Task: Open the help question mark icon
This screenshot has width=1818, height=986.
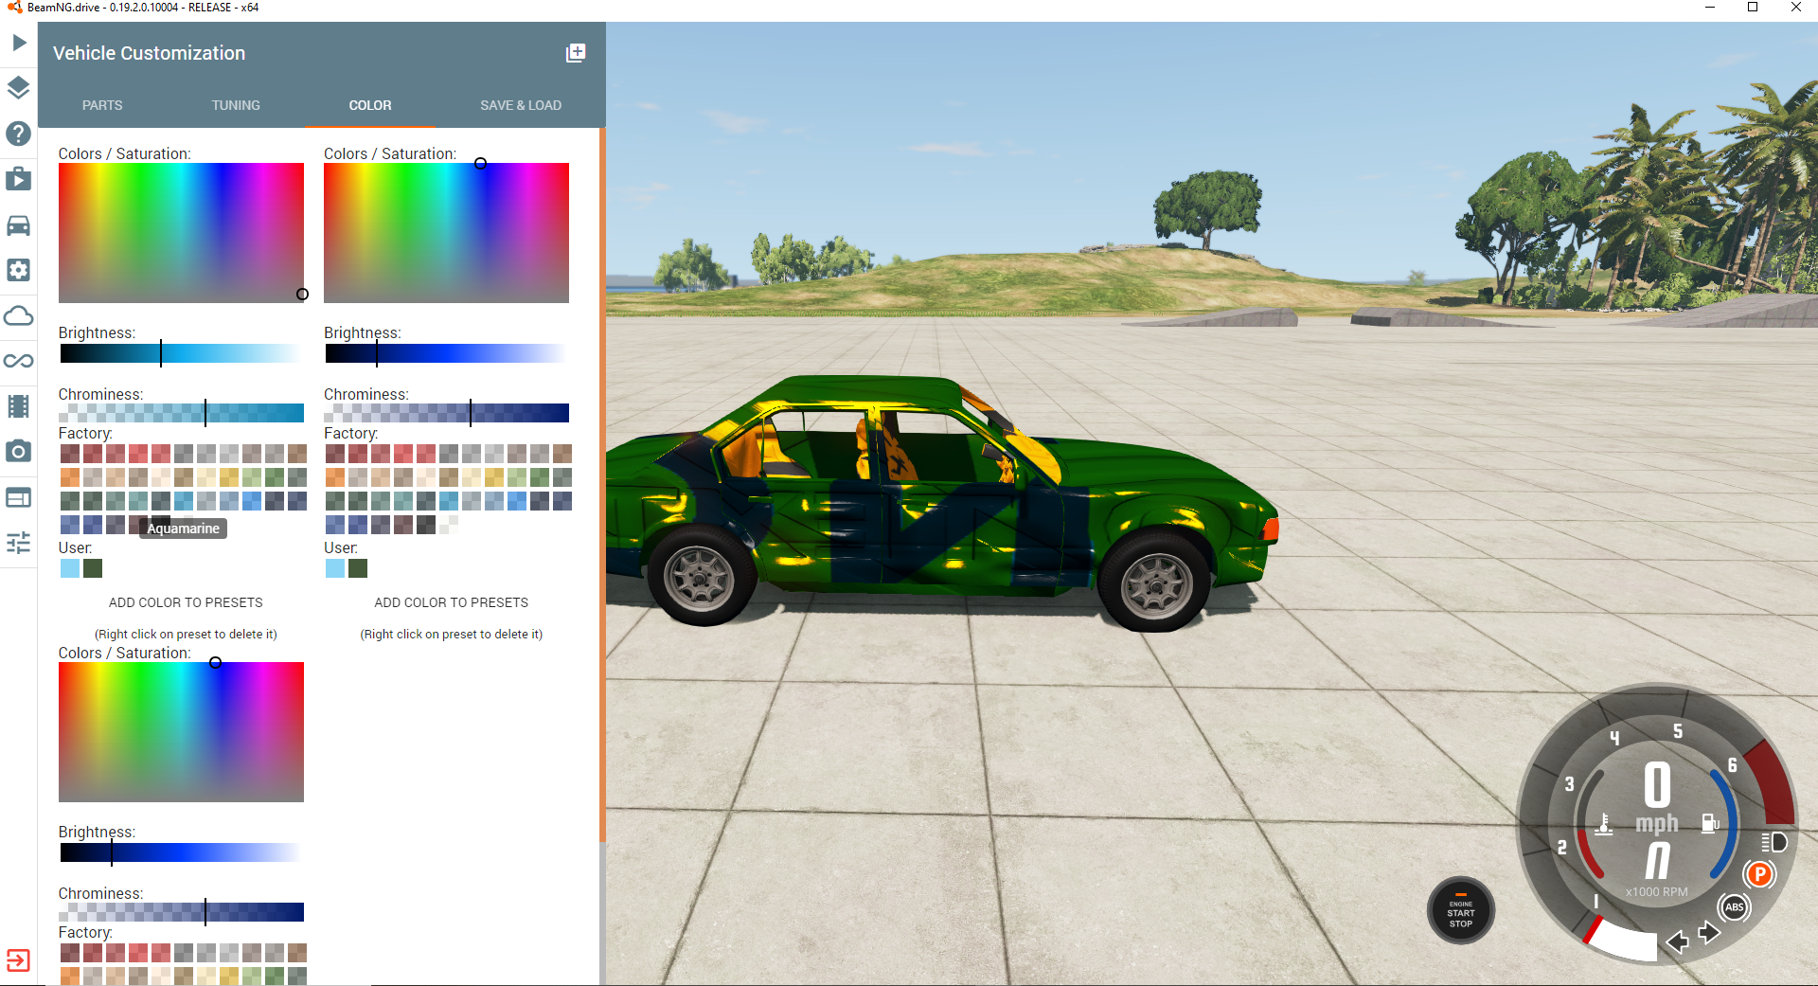Action: (x=19, y=134)
